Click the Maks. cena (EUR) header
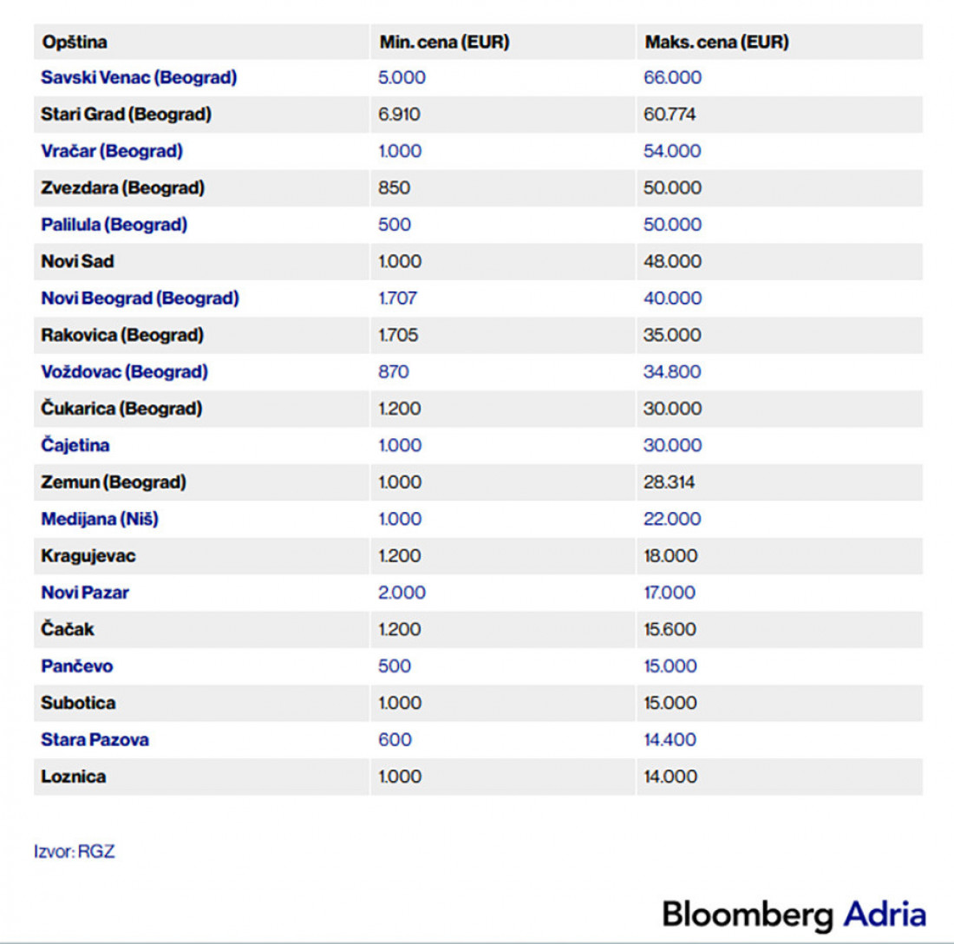The image size is (954, 944). point(716,42)
